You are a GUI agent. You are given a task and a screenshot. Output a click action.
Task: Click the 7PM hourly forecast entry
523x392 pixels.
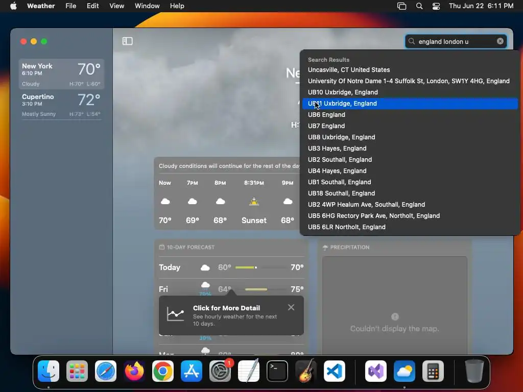click(192, 202)
